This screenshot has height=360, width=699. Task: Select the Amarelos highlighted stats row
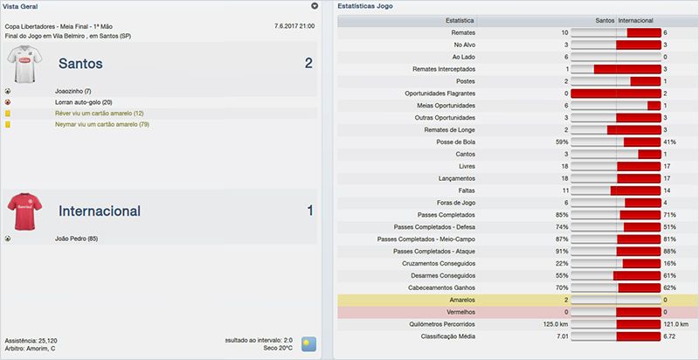[x=514, y=300]
